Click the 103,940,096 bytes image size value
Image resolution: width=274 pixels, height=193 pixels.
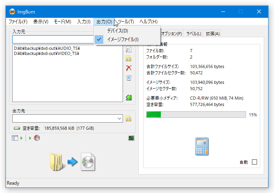click(x=207, y=82)
